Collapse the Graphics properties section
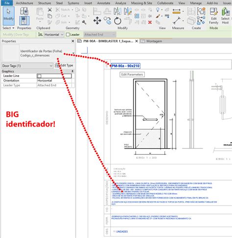232x238 pixels. pyautogui.click(x=72, y=71)
